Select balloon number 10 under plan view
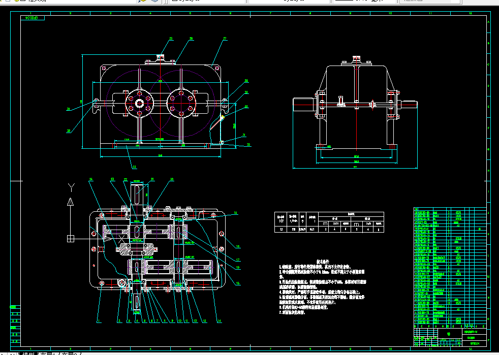Viewport: 499px width, 355px height. coord(180,321)
